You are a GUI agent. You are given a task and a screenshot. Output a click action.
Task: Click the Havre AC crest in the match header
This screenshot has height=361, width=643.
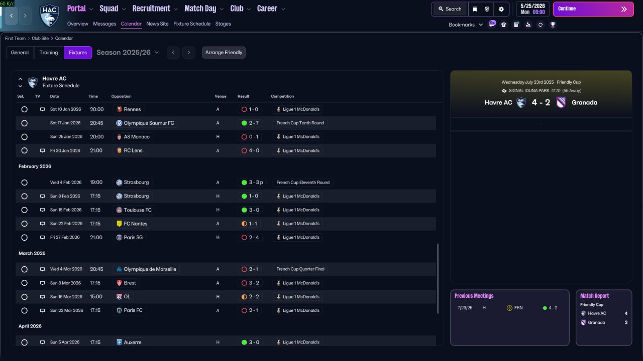tap(521, 102)
